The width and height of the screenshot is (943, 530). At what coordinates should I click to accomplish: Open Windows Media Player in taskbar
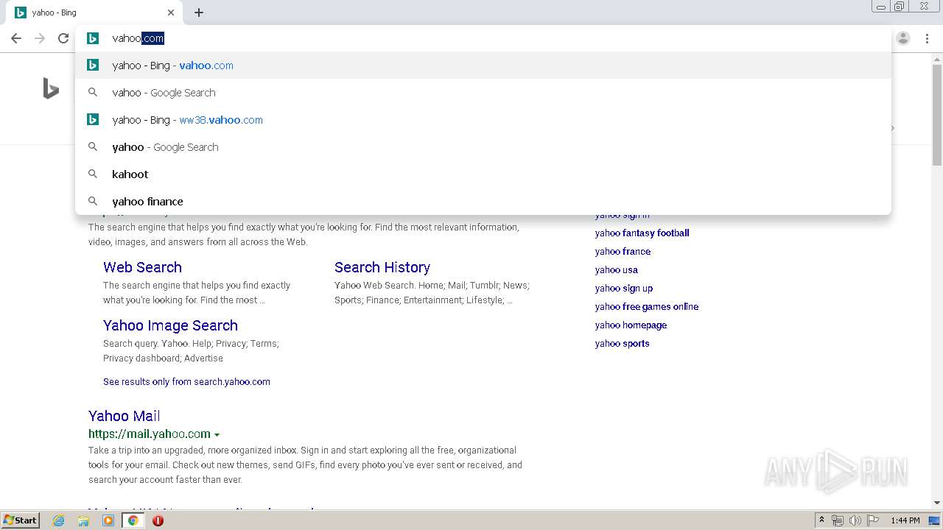coord(108,520)
